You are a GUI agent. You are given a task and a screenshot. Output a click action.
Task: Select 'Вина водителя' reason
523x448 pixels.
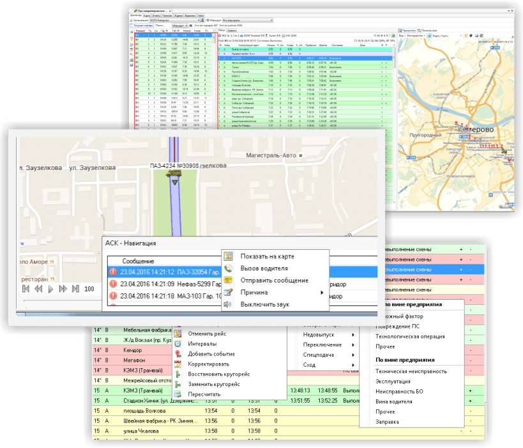click(x=393, y=401)
